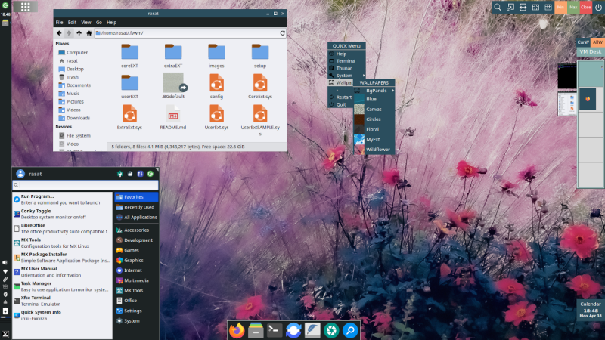Click the volume icon in the left panel
605x340 pixels.
pyautogui.click(x=5, y=262)
